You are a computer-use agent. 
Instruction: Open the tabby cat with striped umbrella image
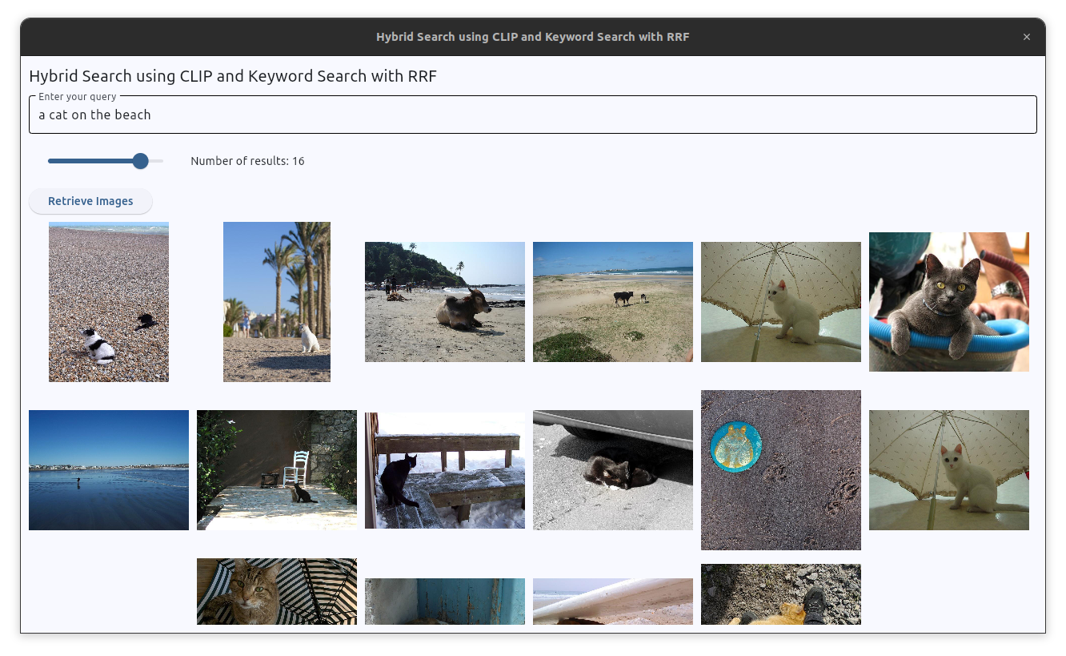pos(277,591)
